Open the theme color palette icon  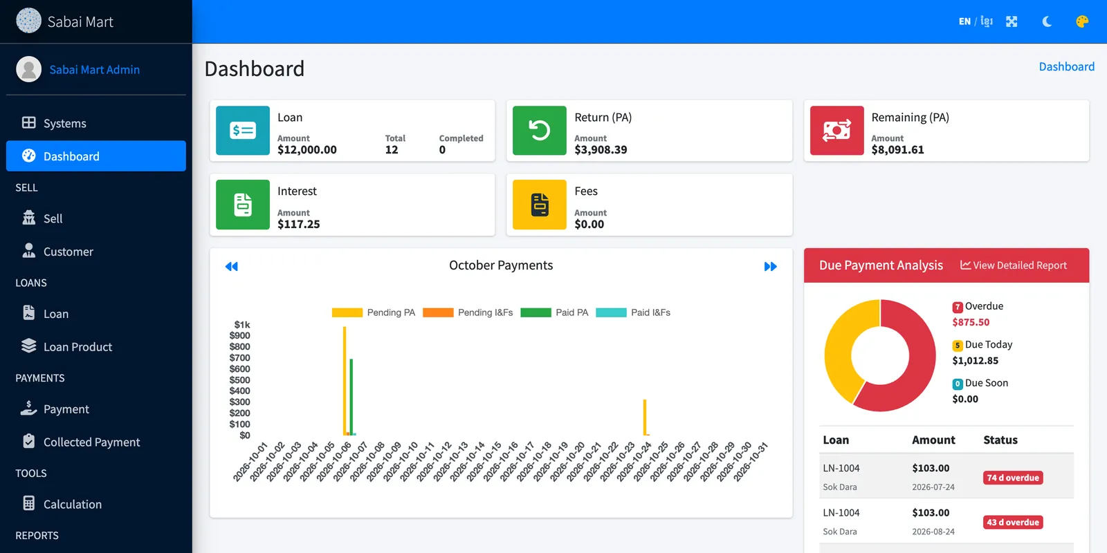click(1082, 21)
